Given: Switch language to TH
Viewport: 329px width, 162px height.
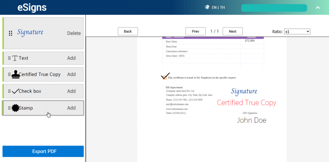Looking at the screenshot, I should point(223,7).
